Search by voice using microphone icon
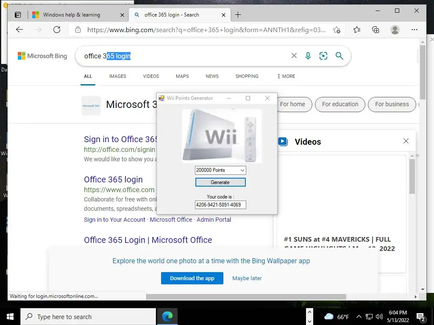This screenshot has width=434, height=325. (308, 56)
